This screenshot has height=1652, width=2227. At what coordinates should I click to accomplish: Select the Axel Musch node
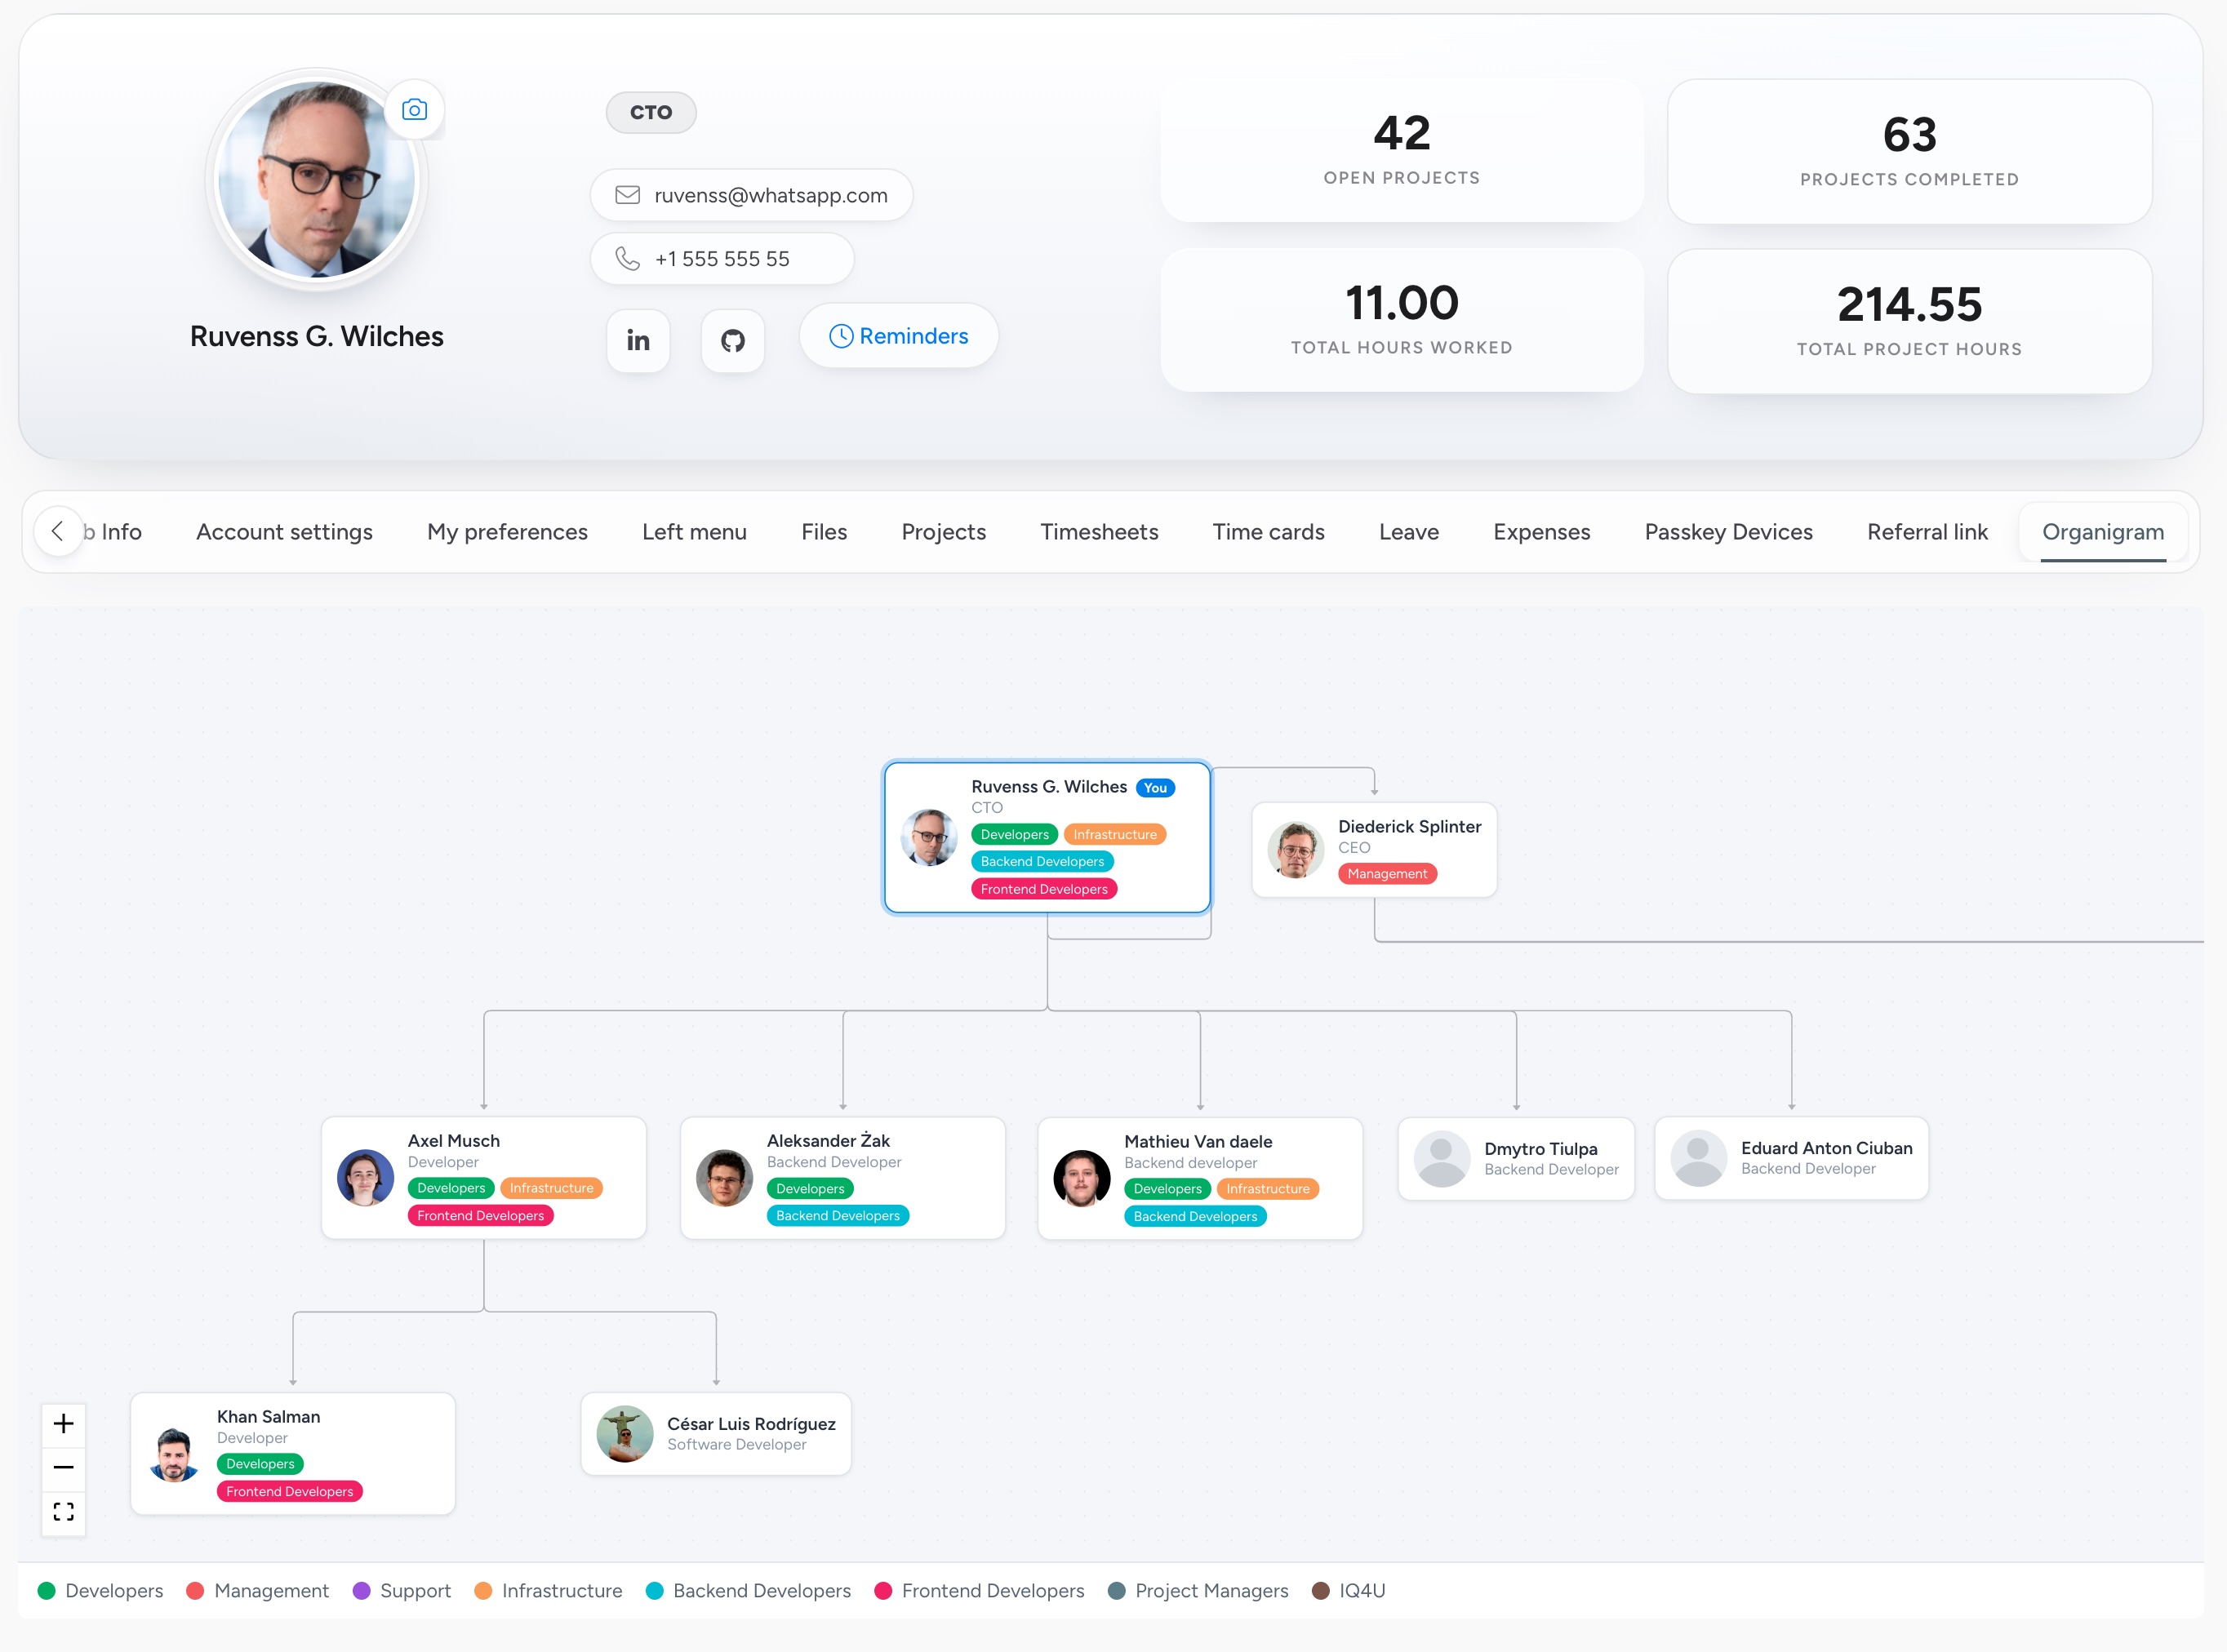pyautogui.click(x=484, y=1178)
